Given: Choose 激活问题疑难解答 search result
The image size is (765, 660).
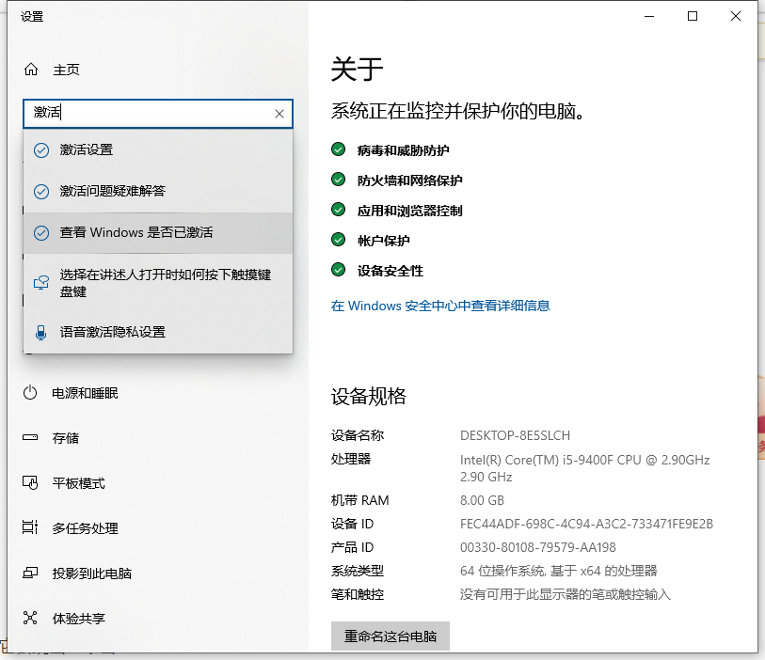Looking at the screenshot, I should pos(113,191).
